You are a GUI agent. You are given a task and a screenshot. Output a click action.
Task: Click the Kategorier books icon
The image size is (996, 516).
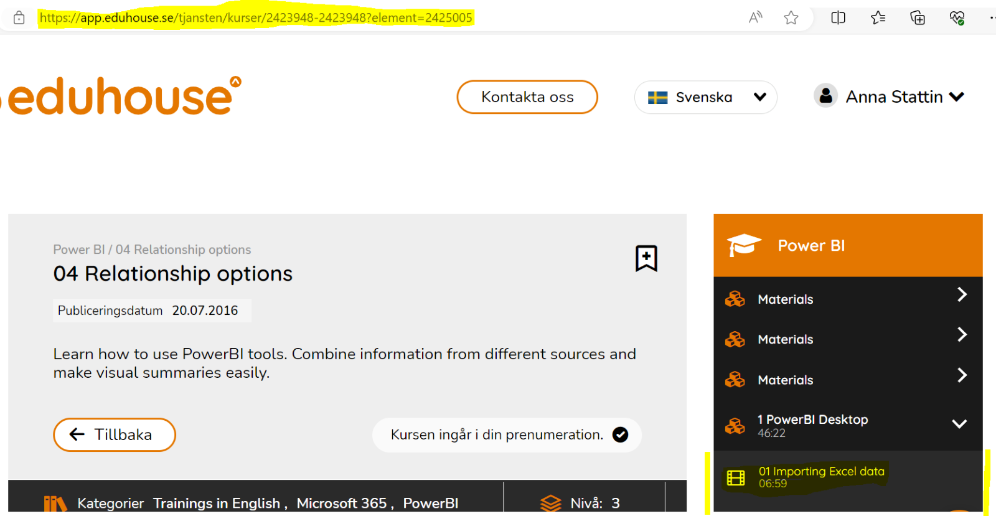tap(55, 503)
